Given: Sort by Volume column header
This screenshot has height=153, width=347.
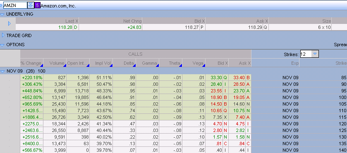Looking at the screenshot, I should 55,64.
